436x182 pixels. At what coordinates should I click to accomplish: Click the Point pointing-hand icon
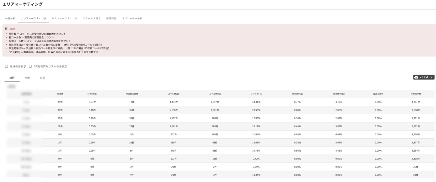7,29
